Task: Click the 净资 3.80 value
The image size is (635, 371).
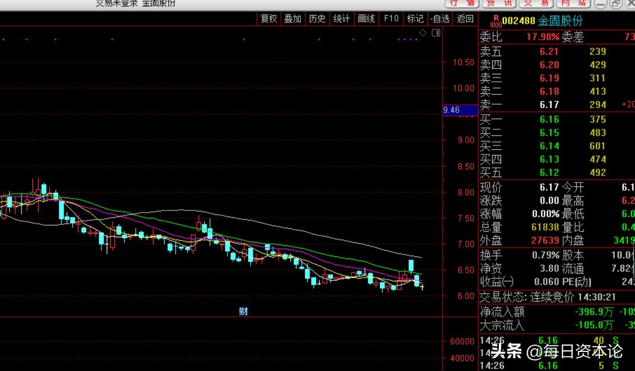Action: (x=549, y=269)
